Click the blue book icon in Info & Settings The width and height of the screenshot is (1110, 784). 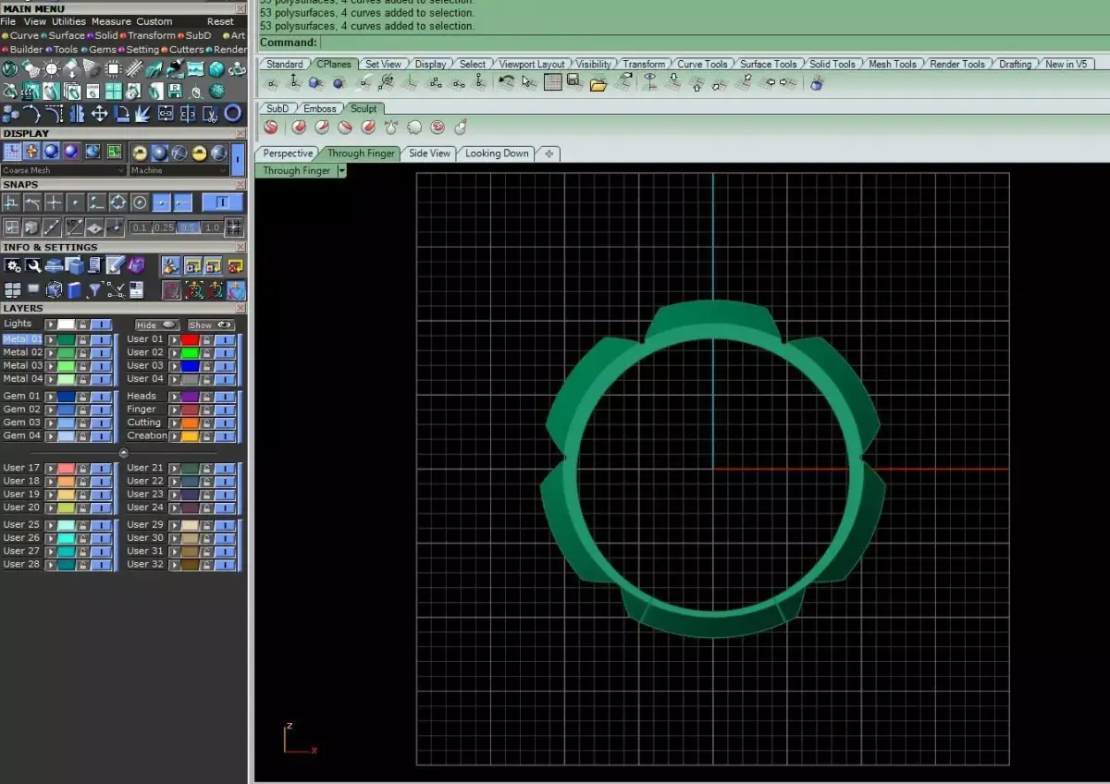tap(74, 289)
